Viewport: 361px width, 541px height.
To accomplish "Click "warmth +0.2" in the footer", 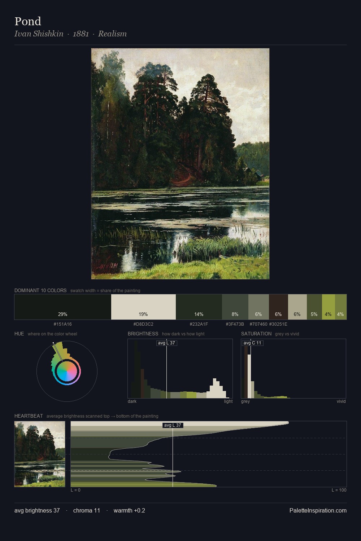I will (129, 510).
